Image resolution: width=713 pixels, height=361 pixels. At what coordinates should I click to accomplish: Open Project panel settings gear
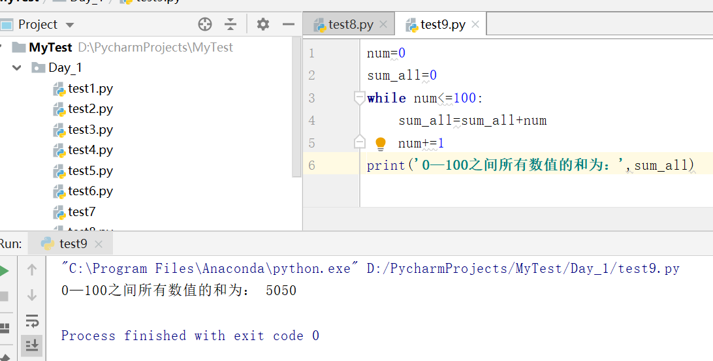coord(263,24)
